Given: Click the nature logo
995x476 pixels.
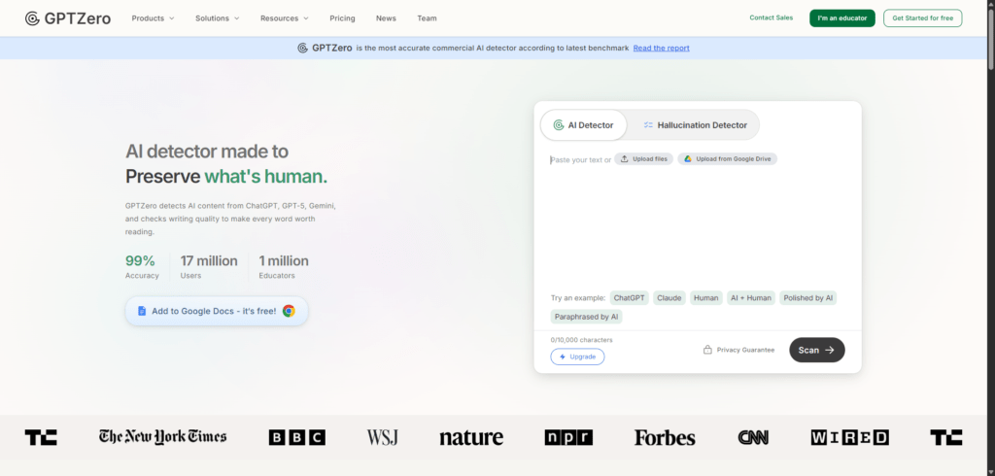Looking at the screenshot, I should pos(471,437).
